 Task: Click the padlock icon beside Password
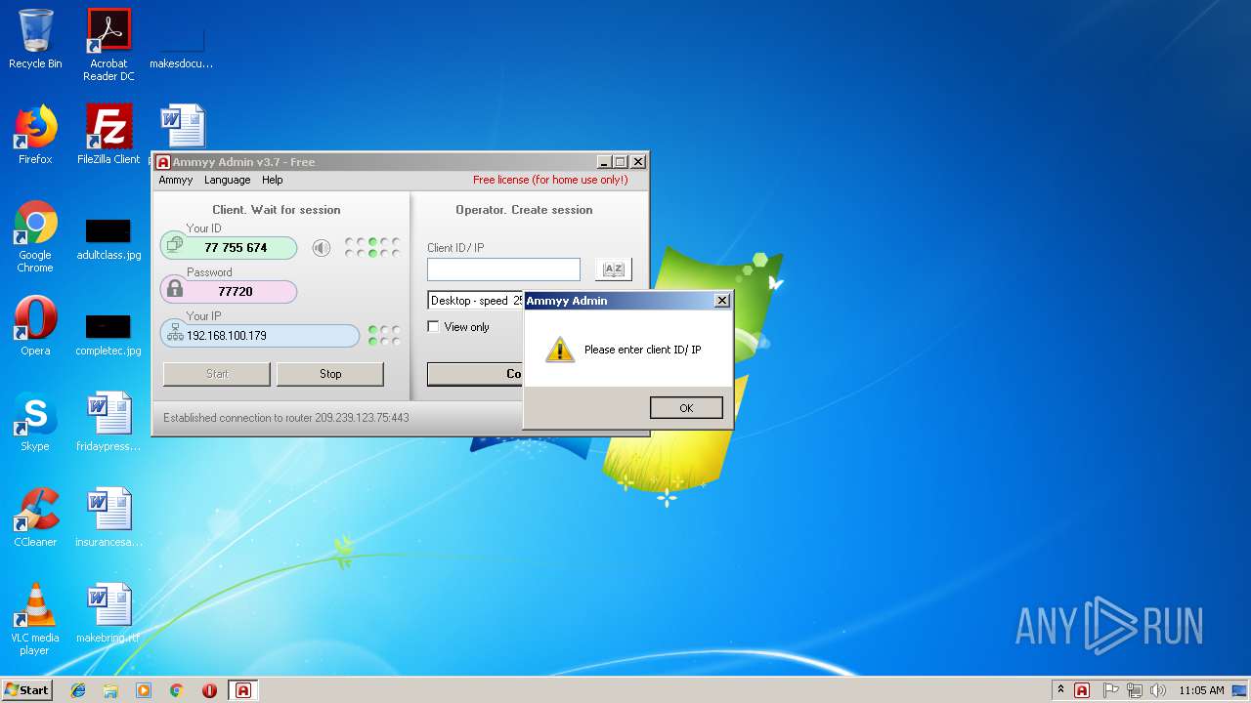175,289
